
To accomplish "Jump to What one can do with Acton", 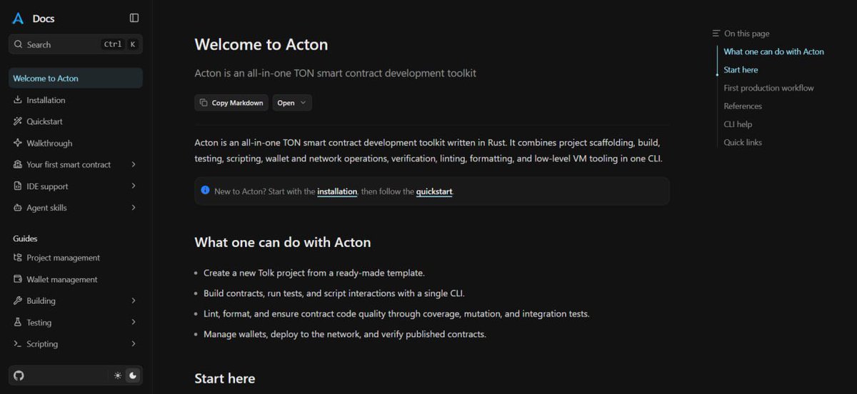I will (773, 51).
